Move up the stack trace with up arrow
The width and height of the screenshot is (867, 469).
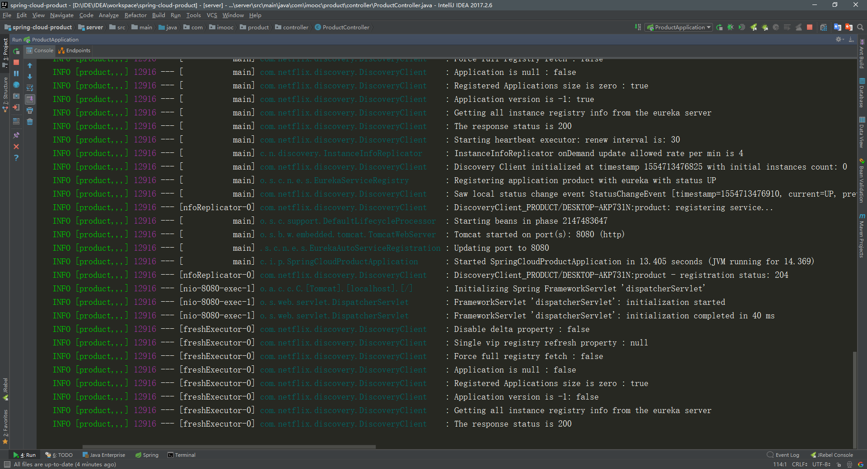click(x=30, y=65)
